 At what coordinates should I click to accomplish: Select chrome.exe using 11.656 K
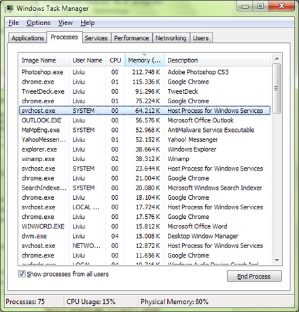145,256
